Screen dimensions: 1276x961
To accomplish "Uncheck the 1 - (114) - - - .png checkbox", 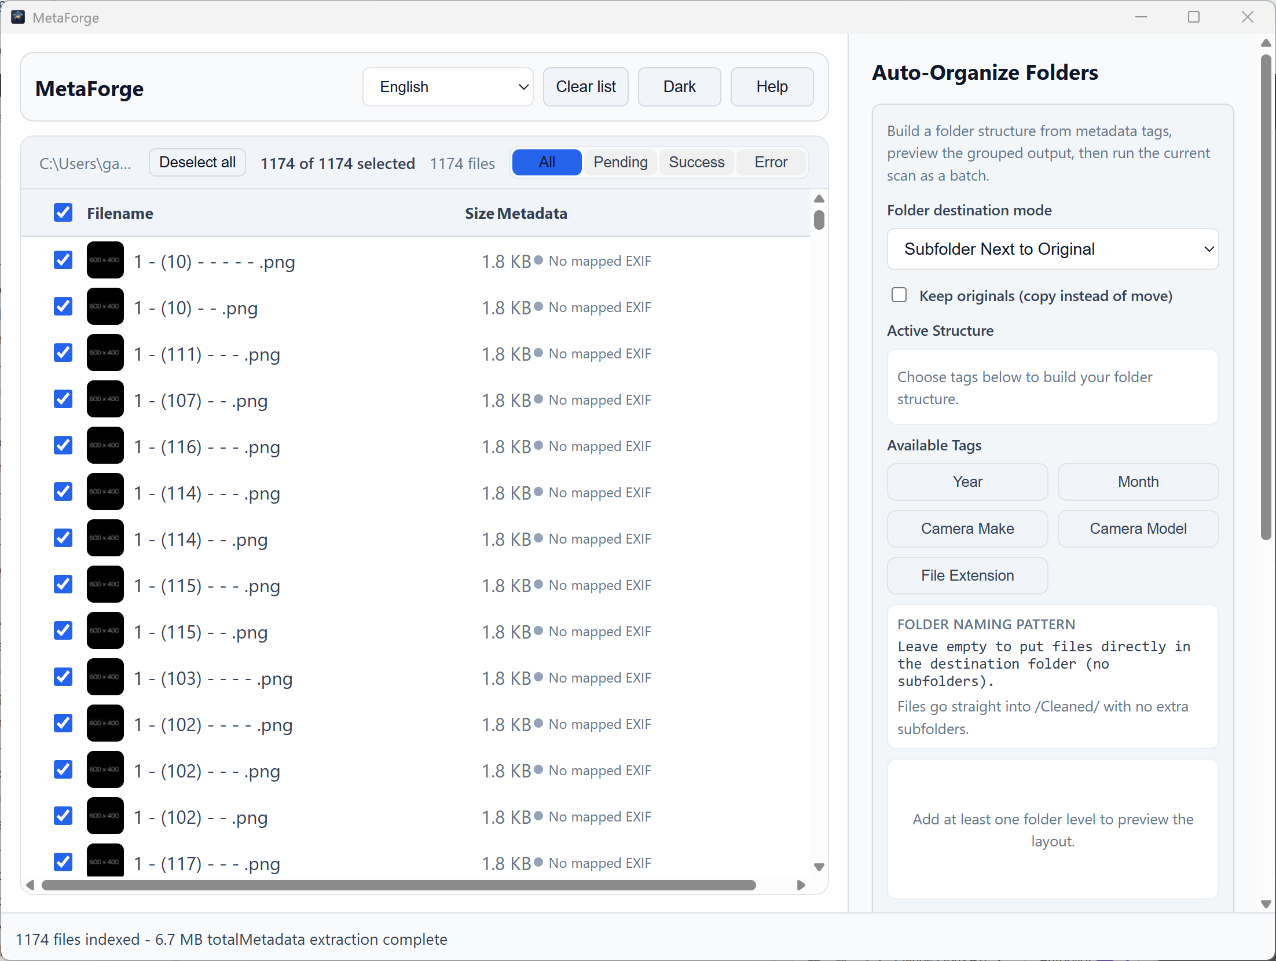I will 63,491.
